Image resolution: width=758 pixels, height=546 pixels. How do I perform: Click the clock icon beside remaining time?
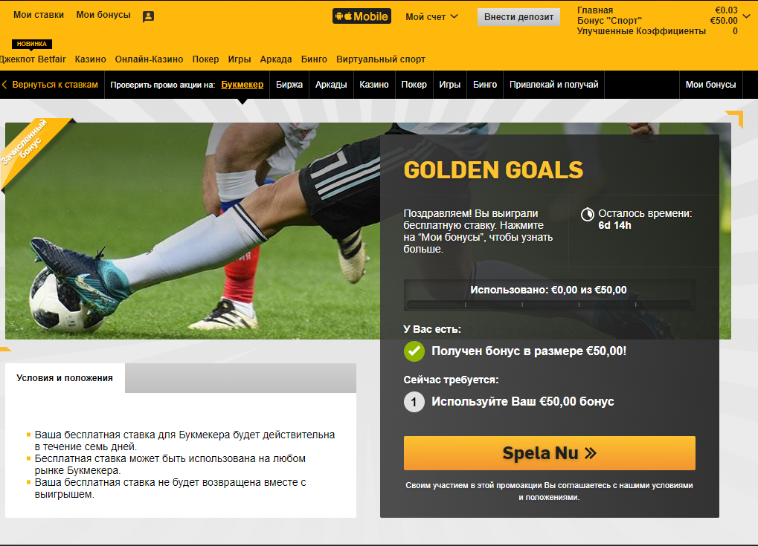[x=588, y=215]
